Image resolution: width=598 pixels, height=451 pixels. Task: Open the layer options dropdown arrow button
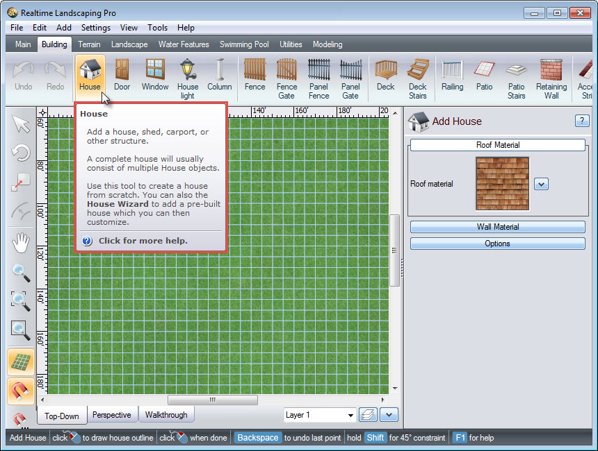[x=389, y=415]
